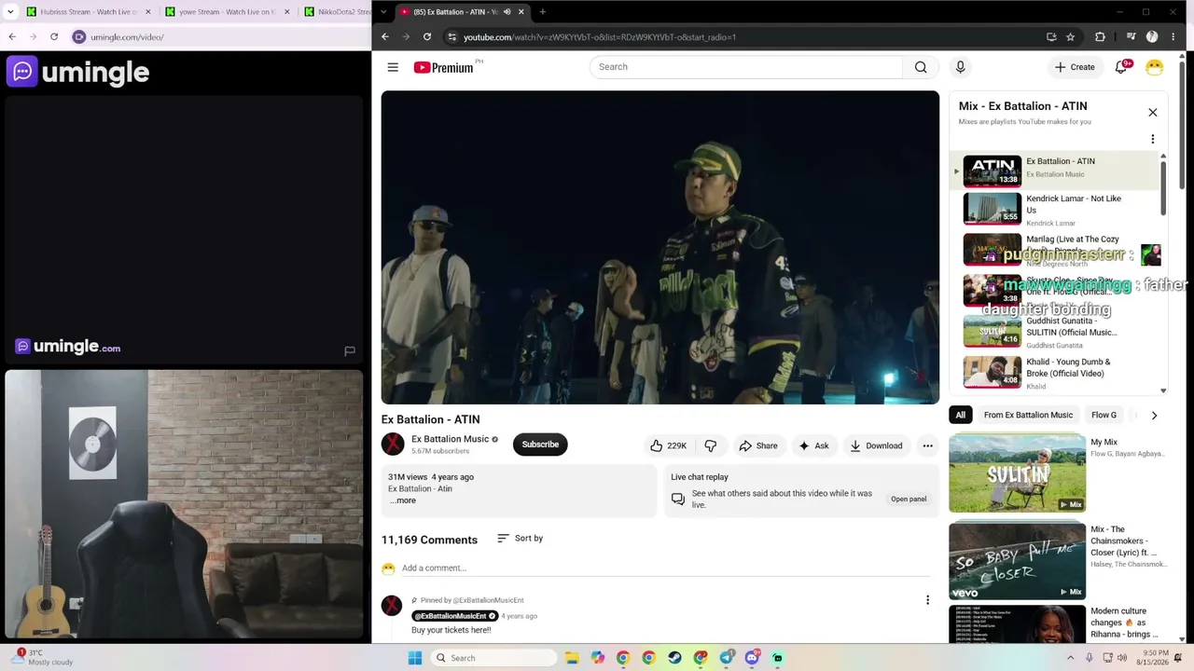Reload the umingle.com page

54,37
